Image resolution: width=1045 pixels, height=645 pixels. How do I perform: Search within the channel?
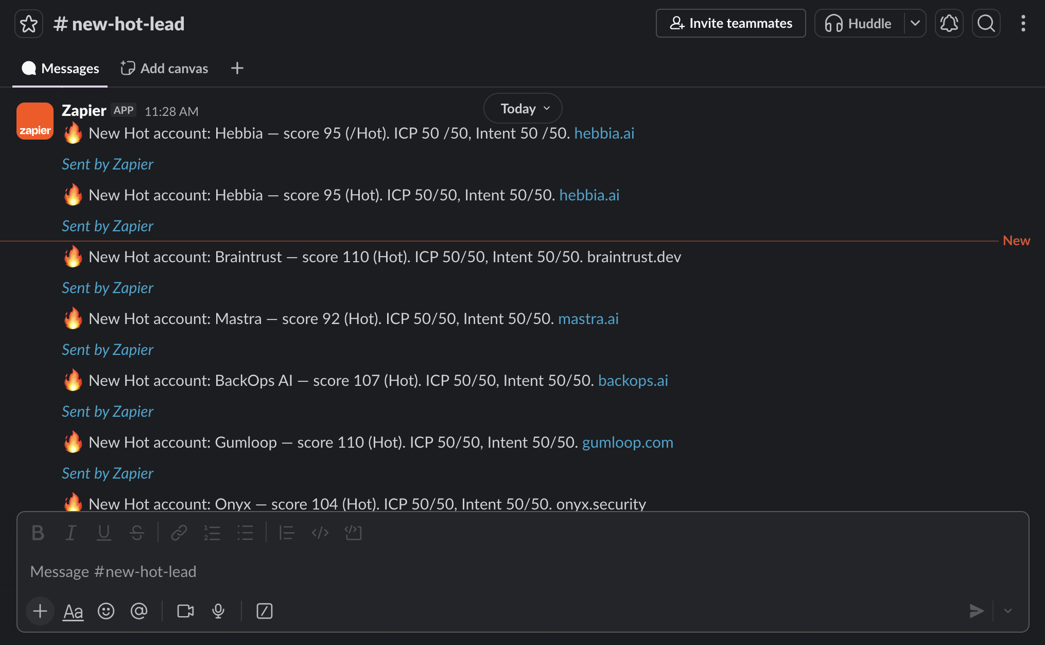click(x=986, y=23)
